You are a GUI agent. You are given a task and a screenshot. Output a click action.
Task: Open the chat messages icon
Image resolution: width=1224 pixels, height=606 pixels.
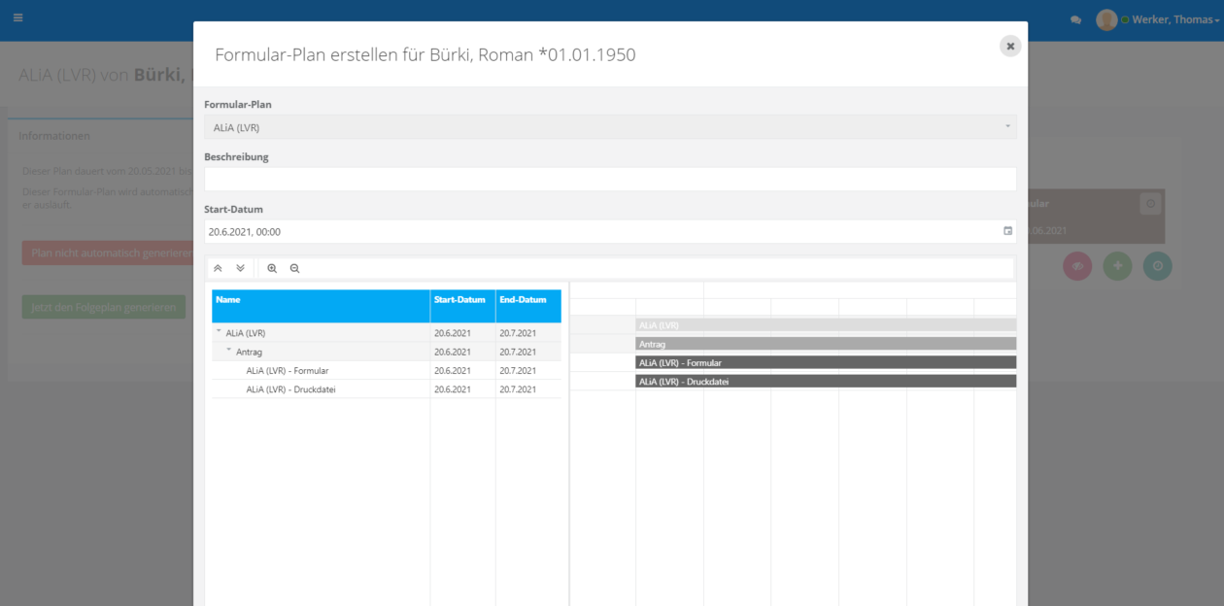tap(1075, 20)
